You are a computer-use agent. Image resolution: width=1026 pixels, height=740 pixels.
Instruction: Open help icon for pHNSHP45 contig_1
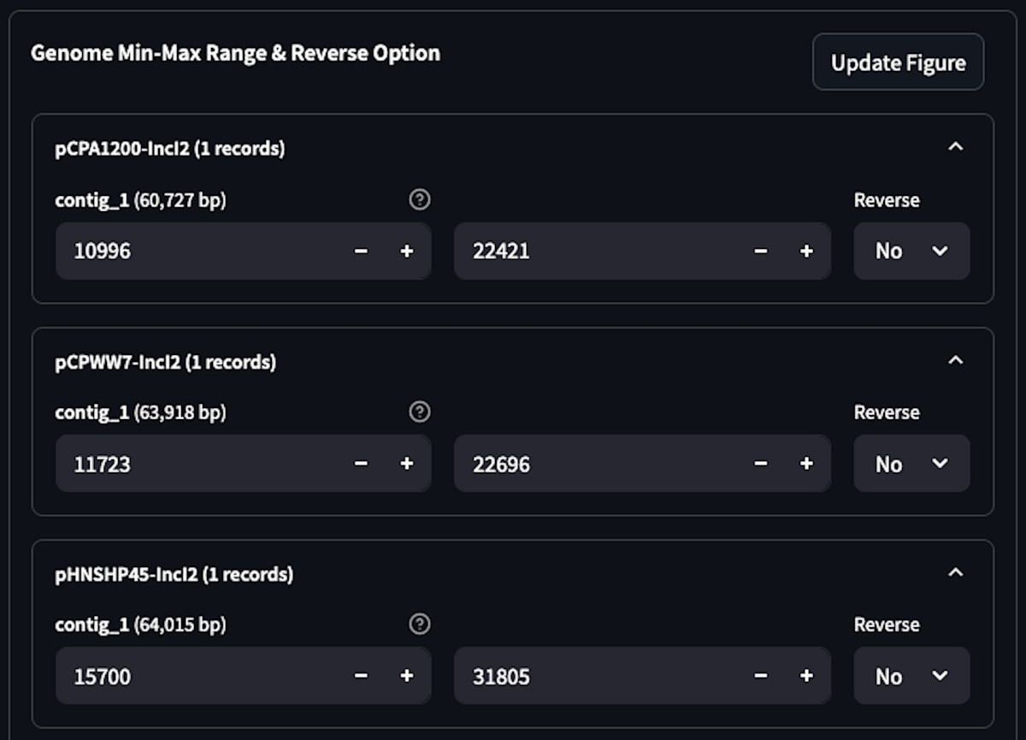(419, 625)
